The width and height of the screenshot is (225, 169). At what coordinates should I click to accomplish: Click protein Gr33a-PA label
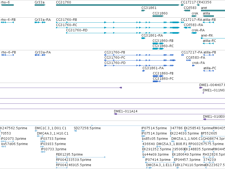(x=43, y=52)
